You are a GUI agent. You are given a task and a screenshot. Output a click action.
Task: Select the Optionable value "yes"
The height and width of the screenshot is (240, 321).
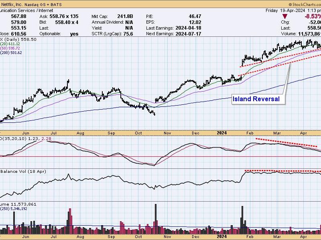tap(74, 34)
